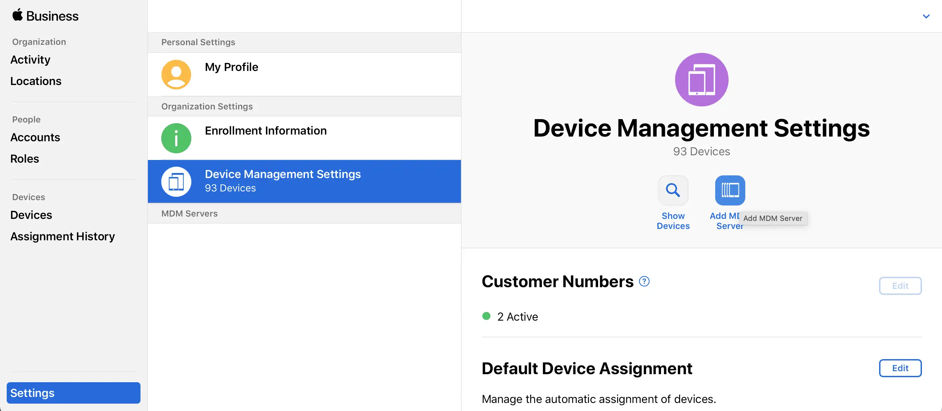942x411 pixels.
Task: Select the Device Management Settings row
Action: (304, 181)
